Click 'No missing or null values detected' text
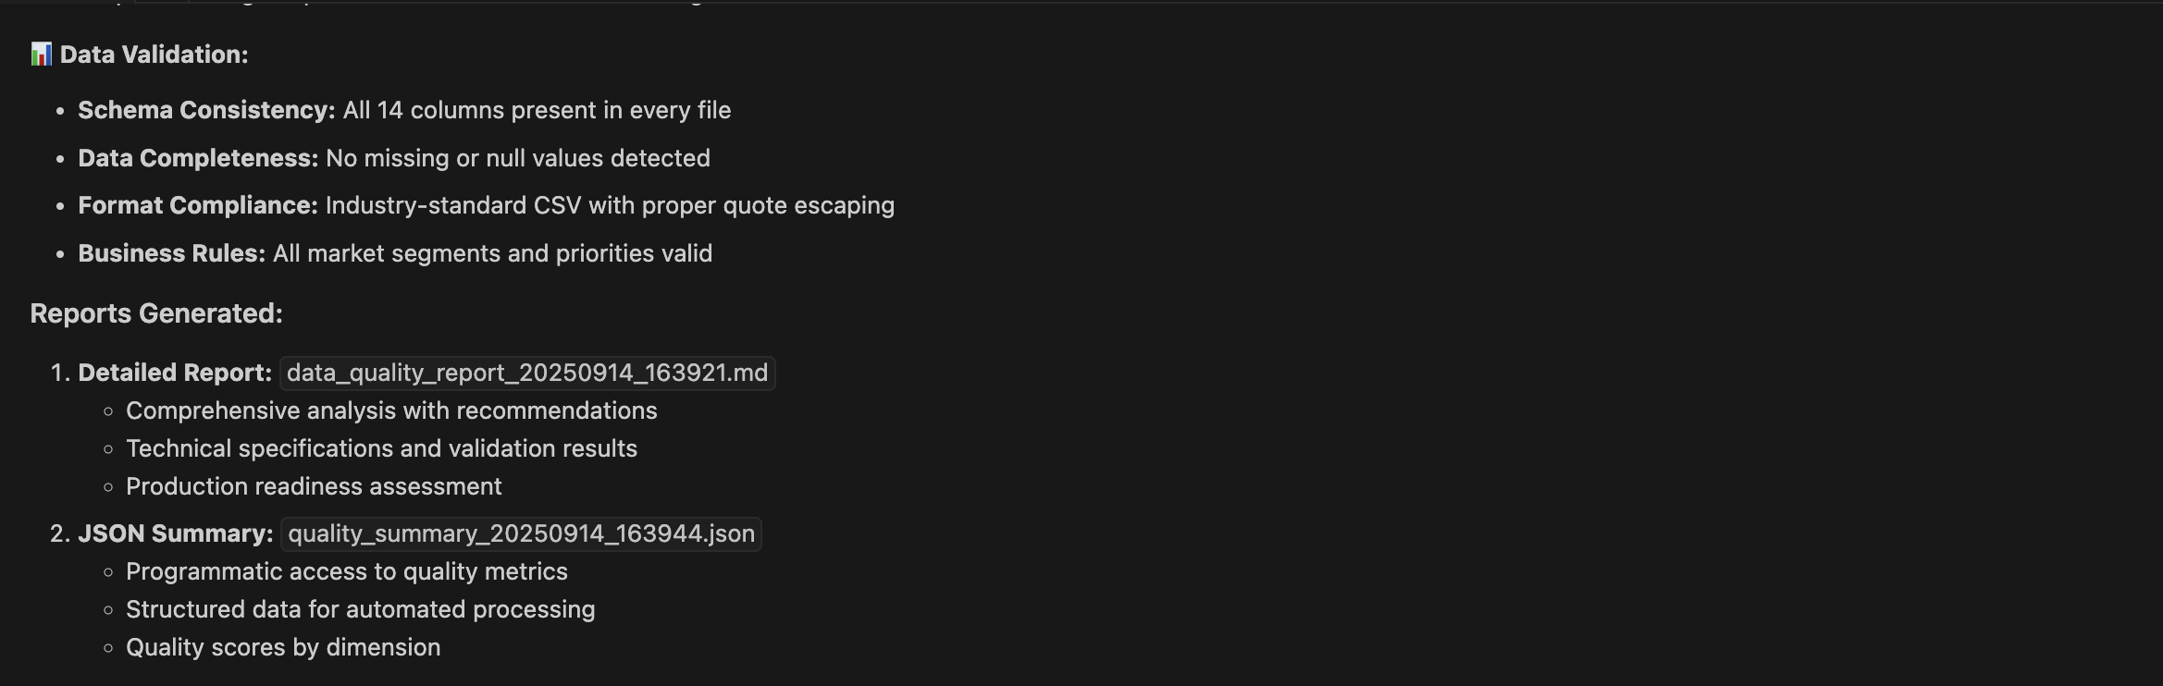This screenshot has width=2163, height=686. click(x=518, y=158)
